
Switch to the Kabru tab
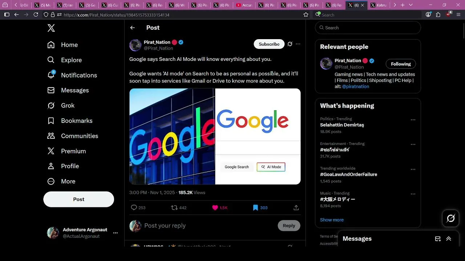pyautogui.click(x=378, y=5)
